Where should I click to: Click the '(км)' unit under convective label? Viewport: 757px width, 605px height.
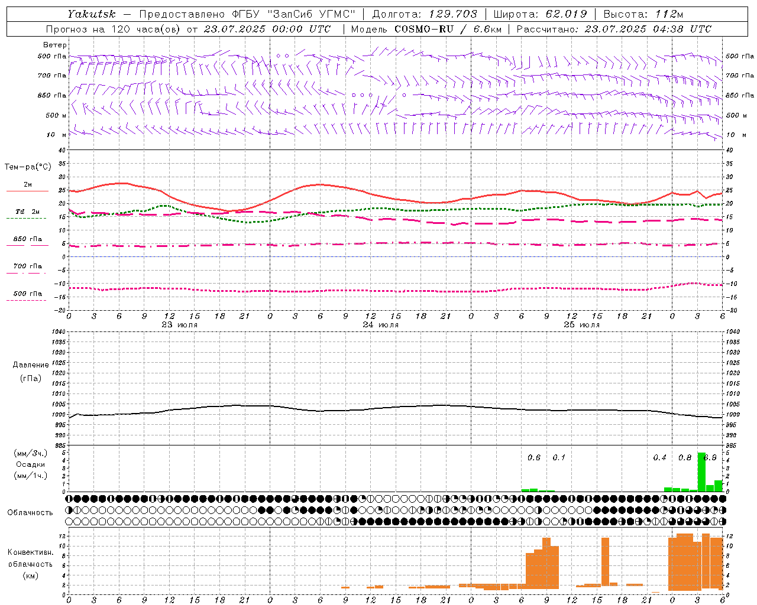(31, 575)
